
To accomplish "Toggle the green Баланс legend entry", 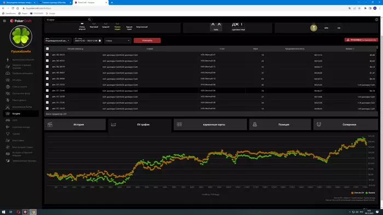I will [370, 193].
